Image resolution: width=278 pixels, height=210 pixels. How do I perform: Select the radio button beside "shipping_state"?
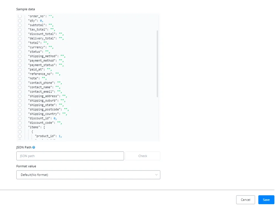pos(20,105)
